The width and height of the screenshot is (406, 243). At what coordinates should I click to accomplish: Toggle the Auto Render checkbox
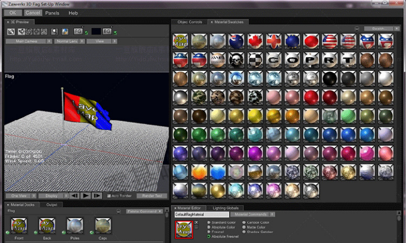pyautogui.click(x=108, y=196)
